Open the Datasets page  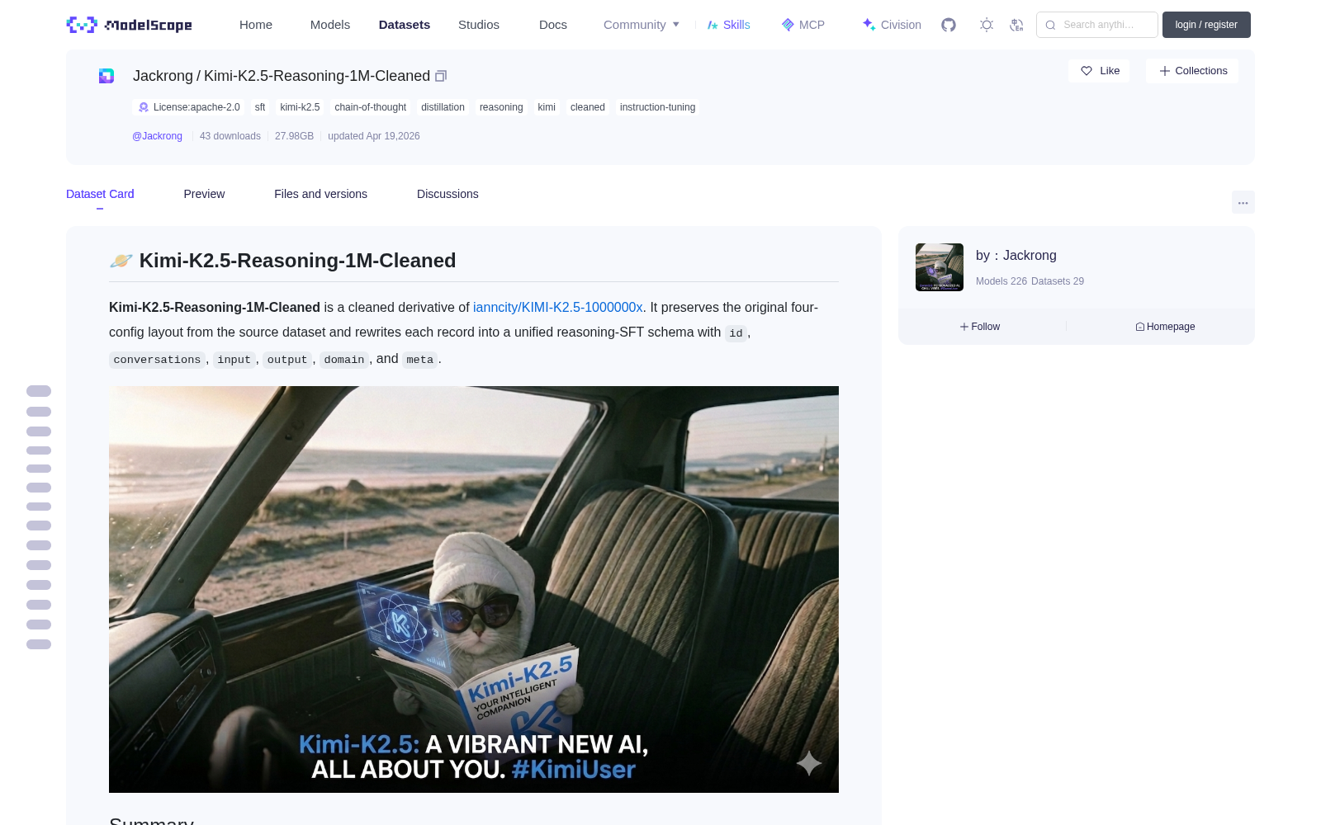(405, 25)
